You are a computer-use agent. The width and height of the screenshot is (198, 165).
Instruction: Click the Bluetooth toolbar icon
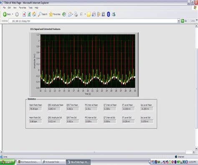click(108, 14)
